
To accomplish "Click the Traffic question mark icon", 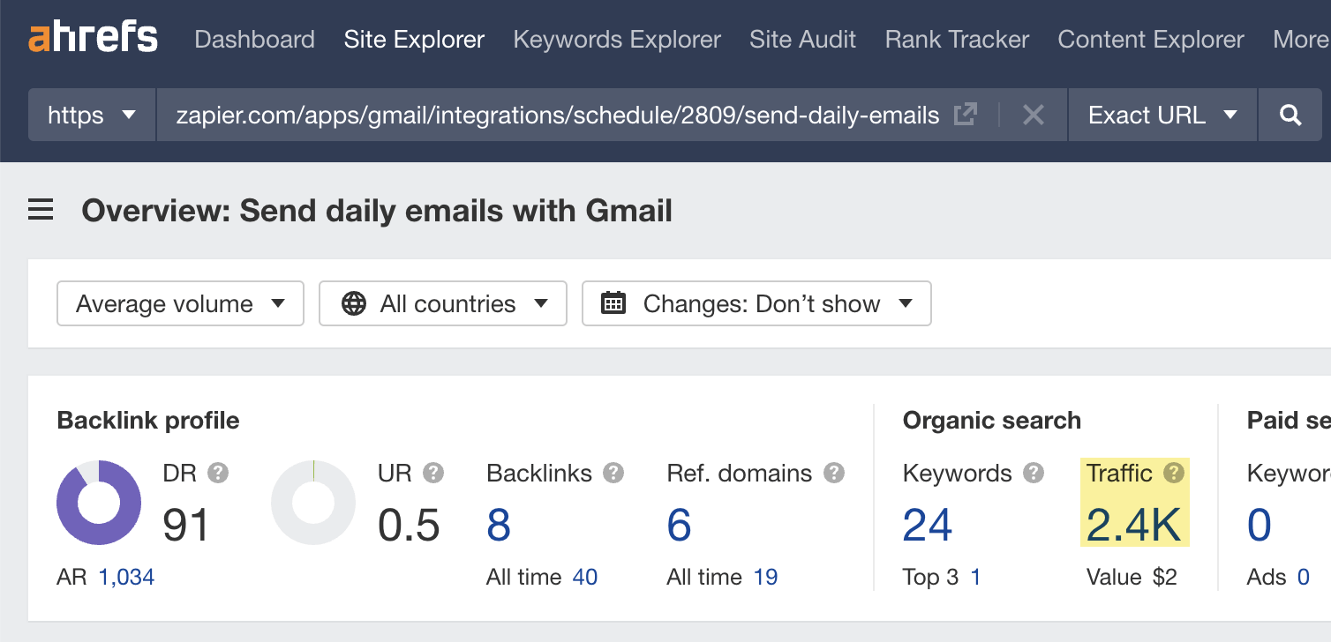I will tap(1174, 474).
